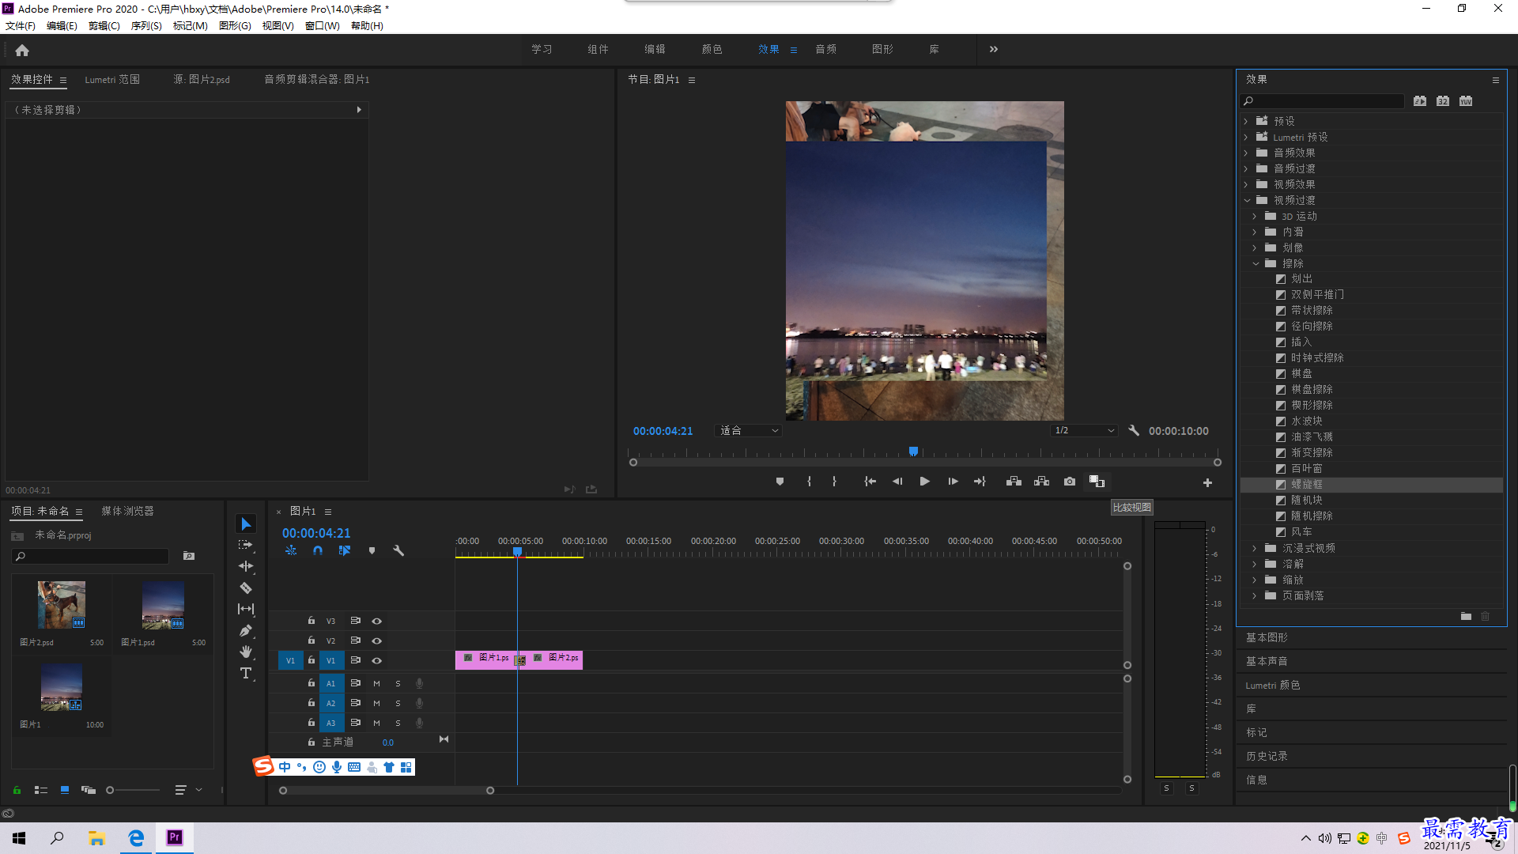Viewport: 1518px width, 854px height.
Task: Click Export Frame camera icon
Action: (x=1070, y=482)
